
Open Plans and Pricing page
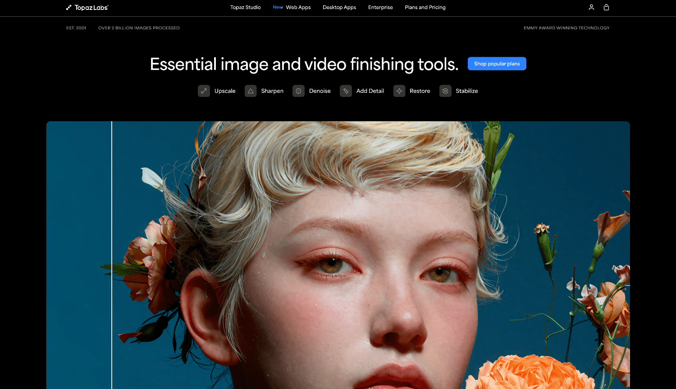click(x=425, y=7)
